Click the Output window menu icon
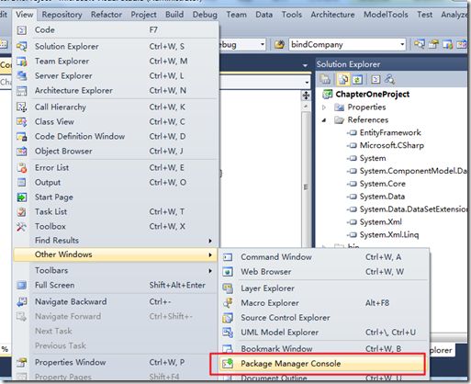Screen dimensions: 471x384 tap(21, 182)
